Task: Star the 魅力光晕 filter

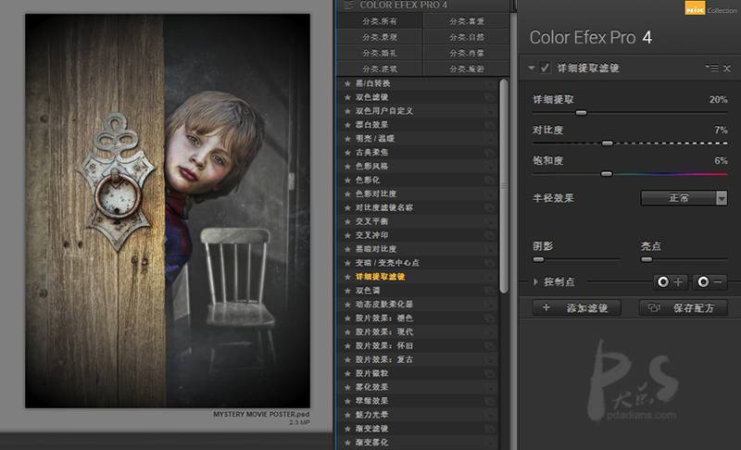Action: 347,415
